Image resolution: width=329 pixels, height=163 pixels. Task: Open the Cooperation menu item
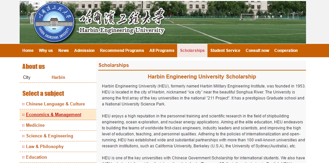tap(286, 51)
